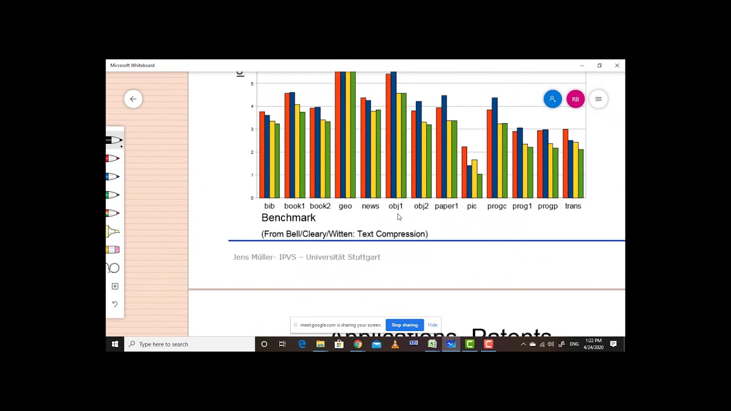Open the add/insert menu in toolbar
Image resolution: width=731 pixels, height=411 pixels.
[x=115, y=286]
